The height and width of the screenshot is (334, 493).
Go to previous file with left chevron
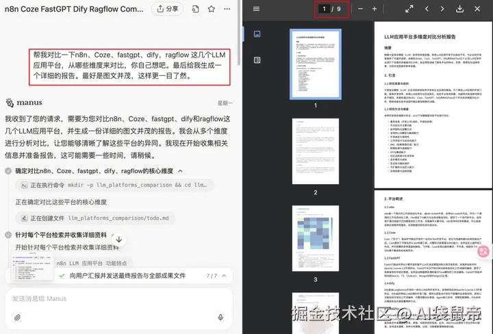tap(427, 9)
